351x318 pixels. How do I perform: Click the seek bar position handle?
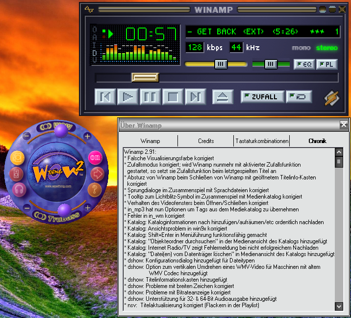[x=145, y=78]
